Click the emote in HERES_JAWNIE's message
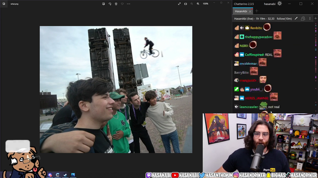 pos(274,97)
